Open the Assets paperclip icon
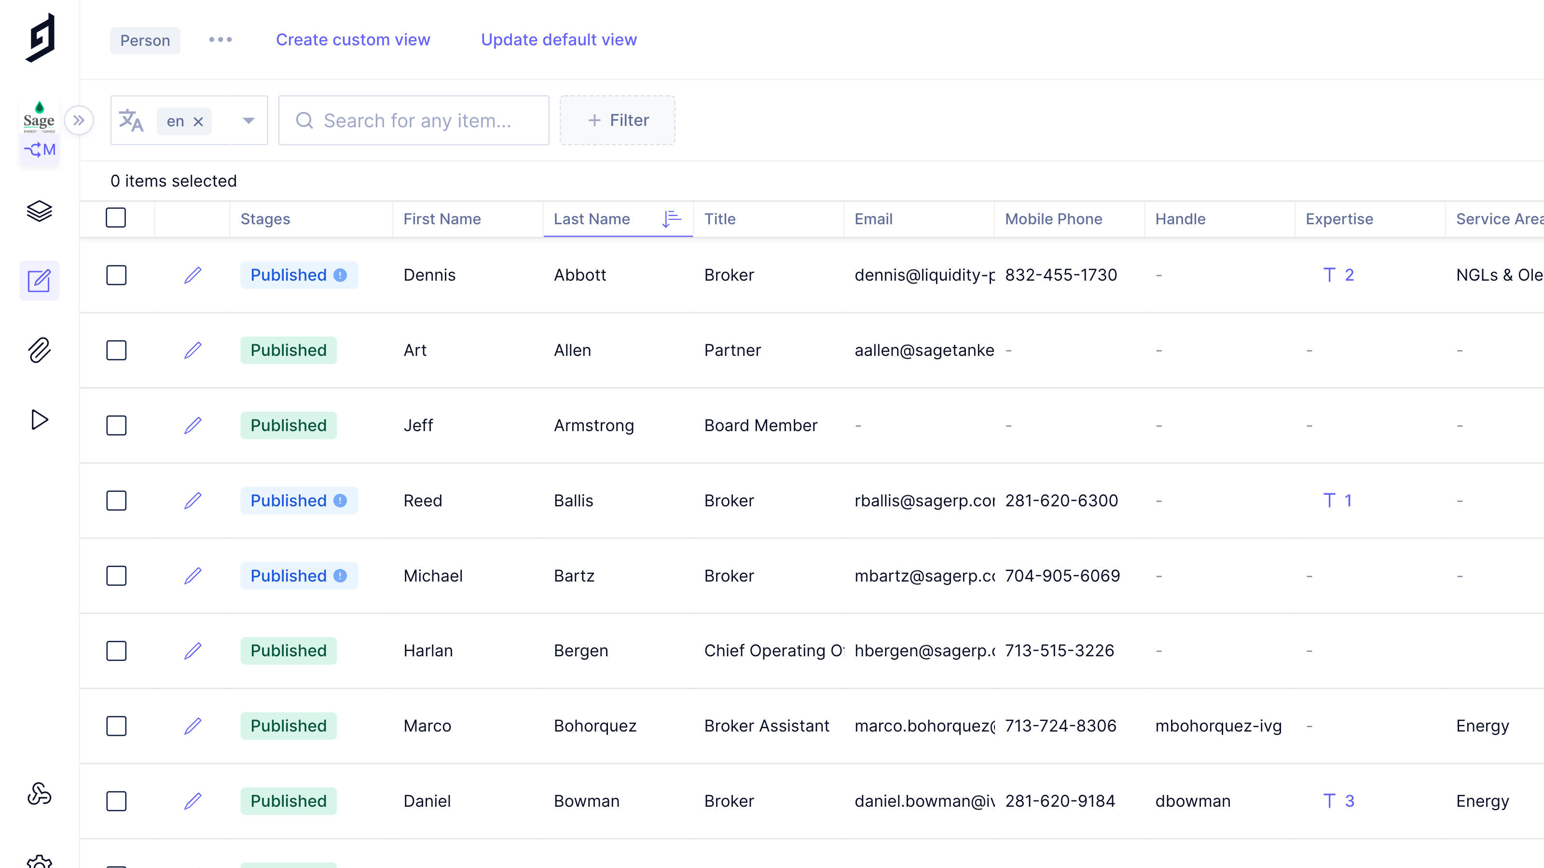This screenshot has width=1544, height=868. [x=40, y=350]
